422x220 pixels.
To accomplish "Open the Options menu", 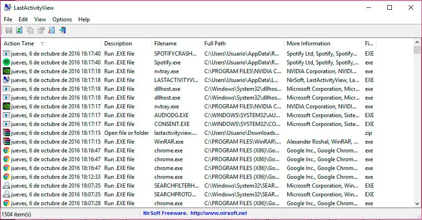I will tap(62, 19).
